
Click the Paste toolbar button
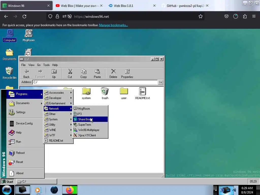[97, 74]
